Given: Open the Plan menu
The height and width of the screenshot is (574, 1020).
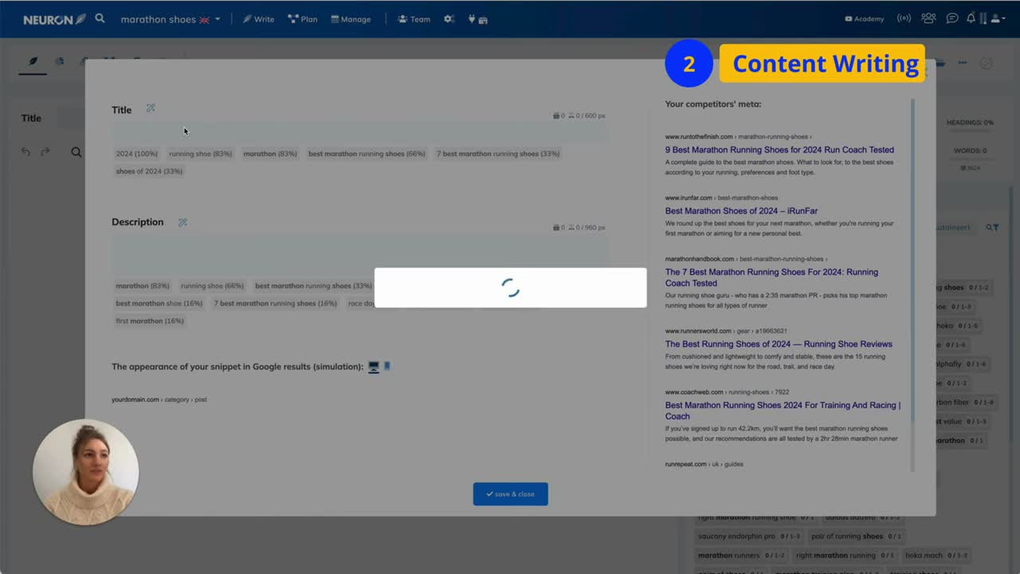Looking at the screenshot, I should point(303,19).
